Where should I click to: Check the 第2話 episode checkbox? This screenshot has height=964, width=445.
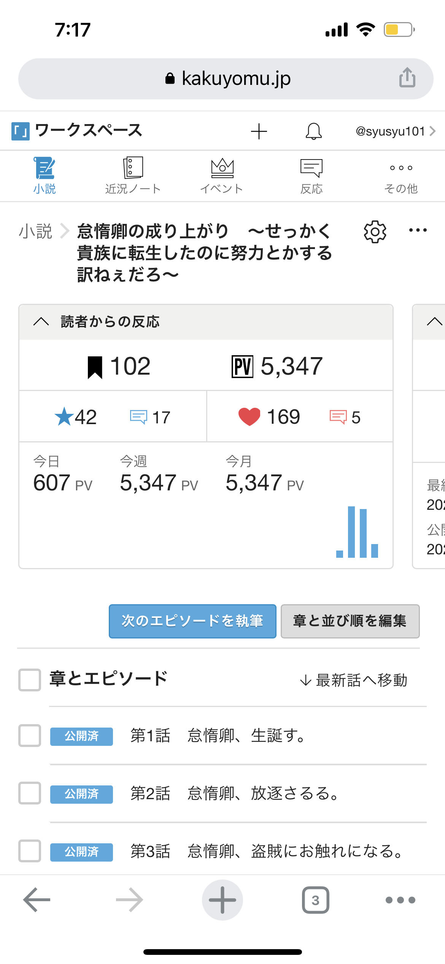[x=30, y=793]
